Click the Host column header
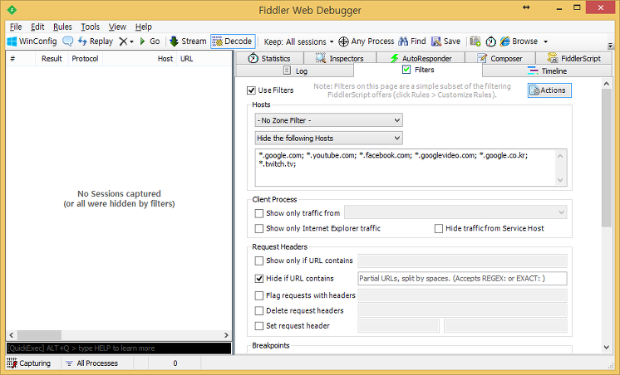620x375 pixels. click(140, 59)
